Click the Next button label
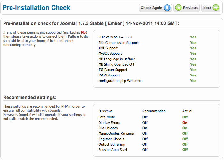 [x=207, y=8]
